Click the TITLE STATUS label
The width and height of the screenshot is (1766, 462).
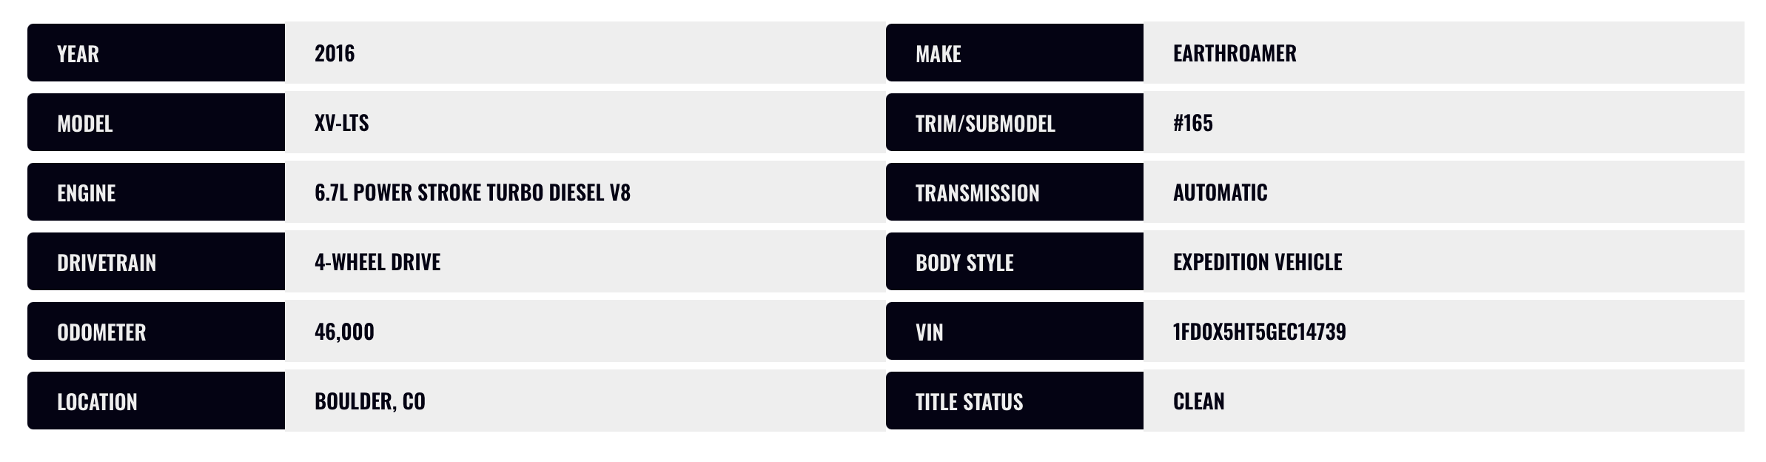click(970, 401)
